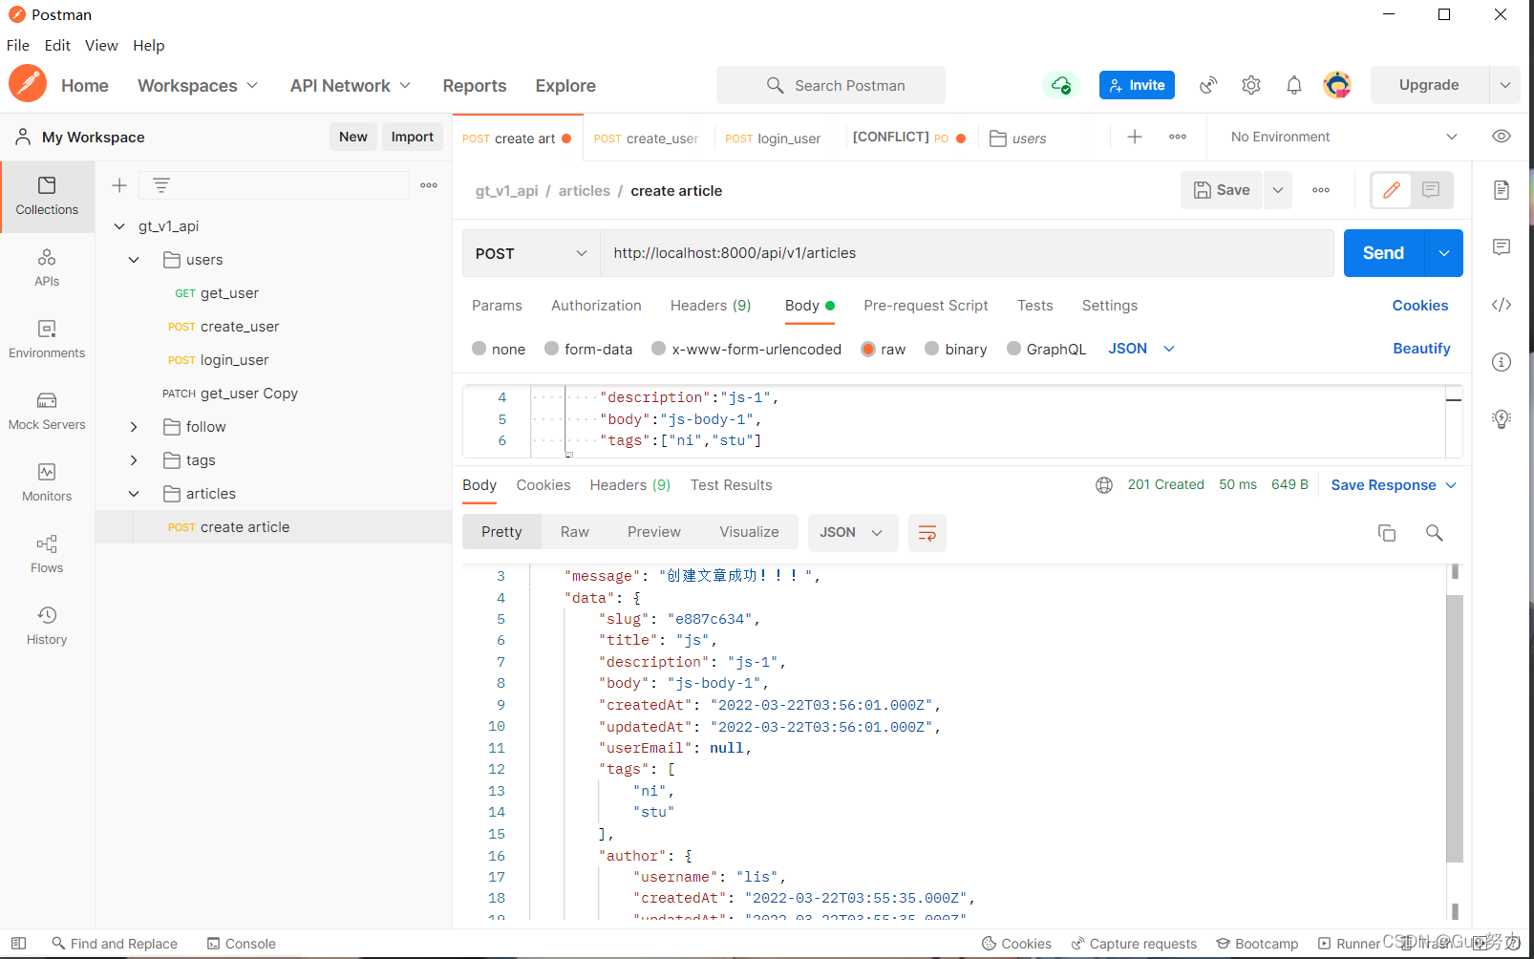Switch to the Pre-request Script tab
Screen dimensions: 1534x959
pyautogui.click(x=926, y=306)
